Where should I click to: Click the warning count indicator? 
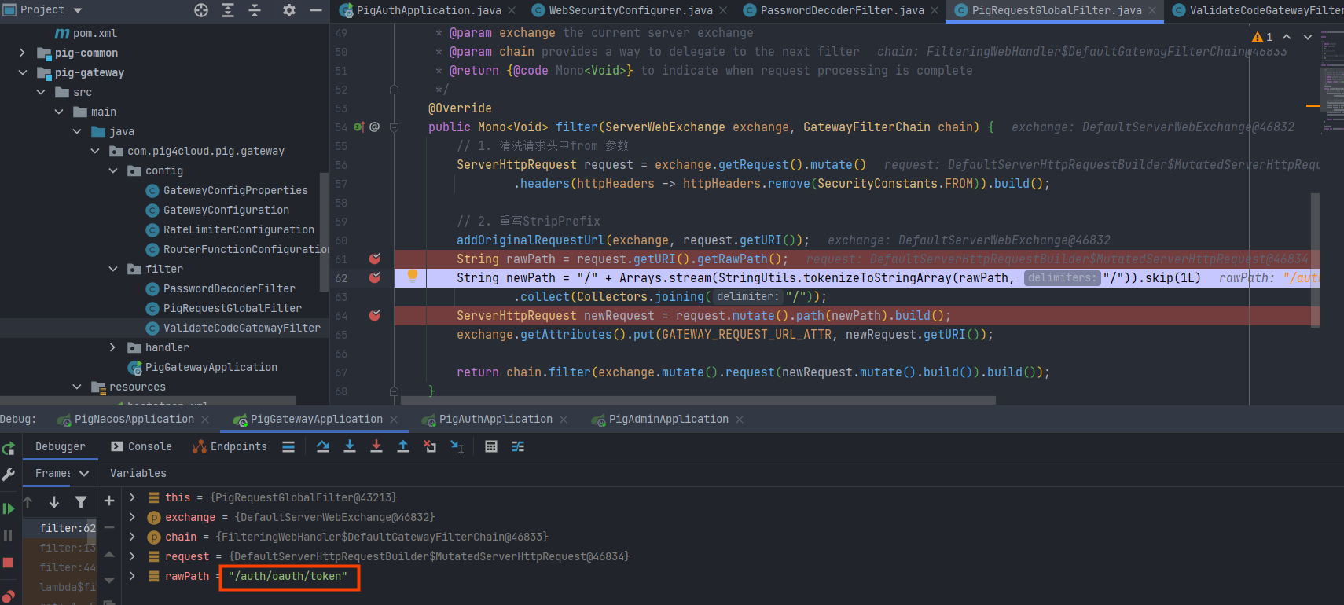pyautogui.click(x=1262, y=37)
